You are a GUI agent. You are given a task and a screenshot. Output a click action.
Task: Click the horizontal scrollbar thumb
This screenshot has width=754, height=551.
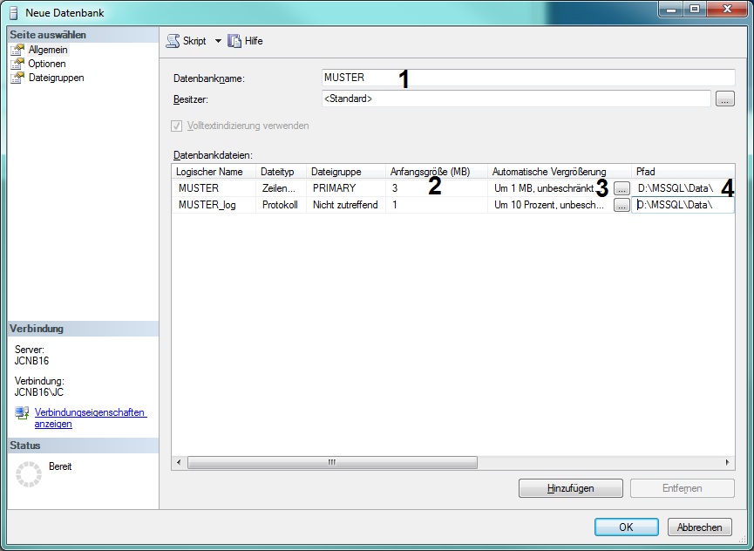click(332, 463)
